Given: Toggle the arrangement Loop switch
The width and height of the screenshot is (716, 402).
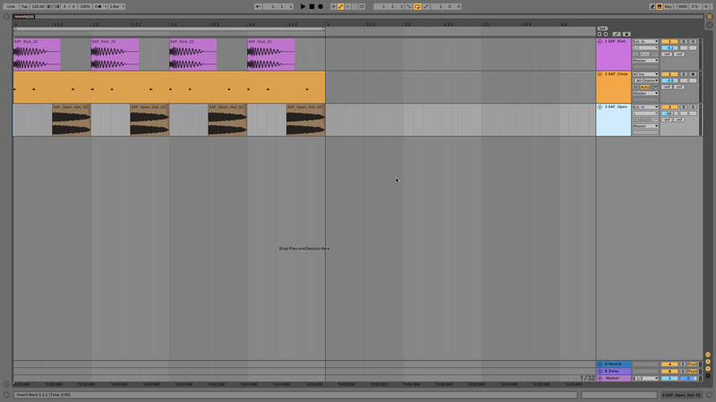Looking at the screenshot, I should click(417, 6).
